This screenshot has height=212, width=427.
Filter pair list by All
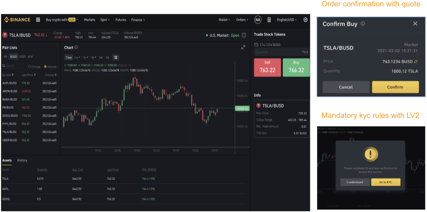point(5,56)
